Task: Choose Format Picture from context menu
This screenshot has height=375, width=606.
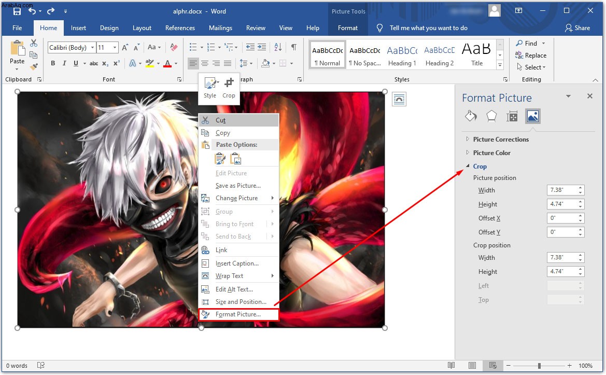Action: point(238,314)
